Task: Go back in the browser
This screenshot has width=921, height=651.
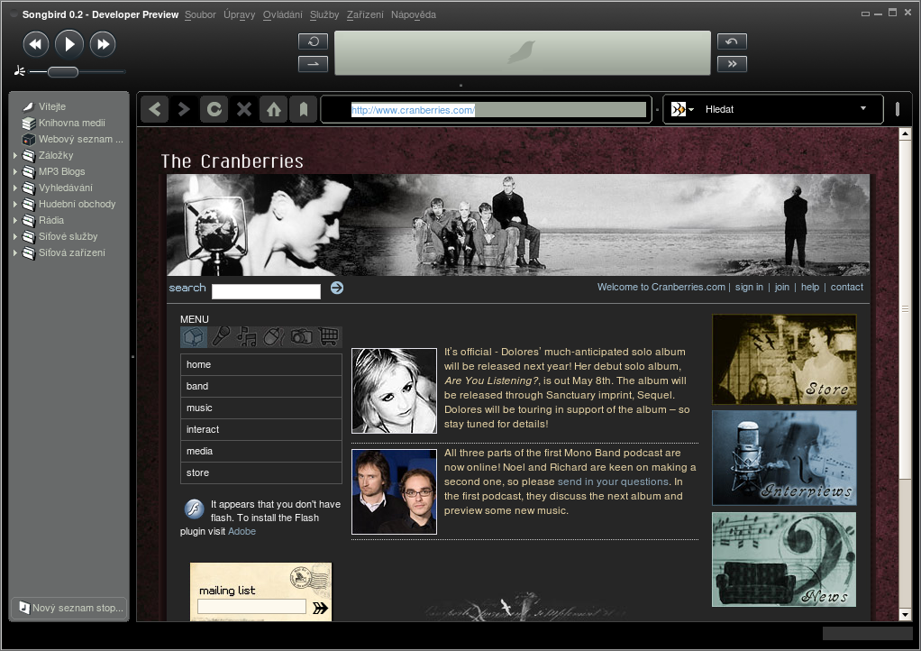Action: coord(155,109)
